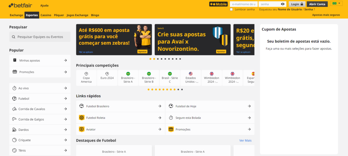The width and height of the screenshot is (348, 156).
Task: Focus the Pesquisar Equipes ou Eventos field
Action: point(40,37)
